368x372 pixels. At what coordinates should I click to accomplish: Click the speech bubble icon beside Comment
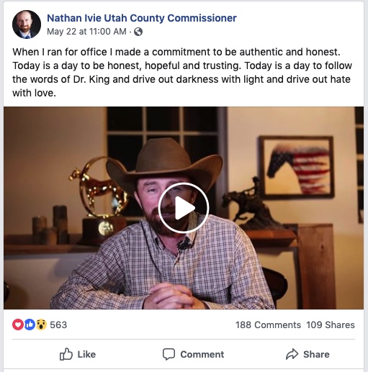169,354
